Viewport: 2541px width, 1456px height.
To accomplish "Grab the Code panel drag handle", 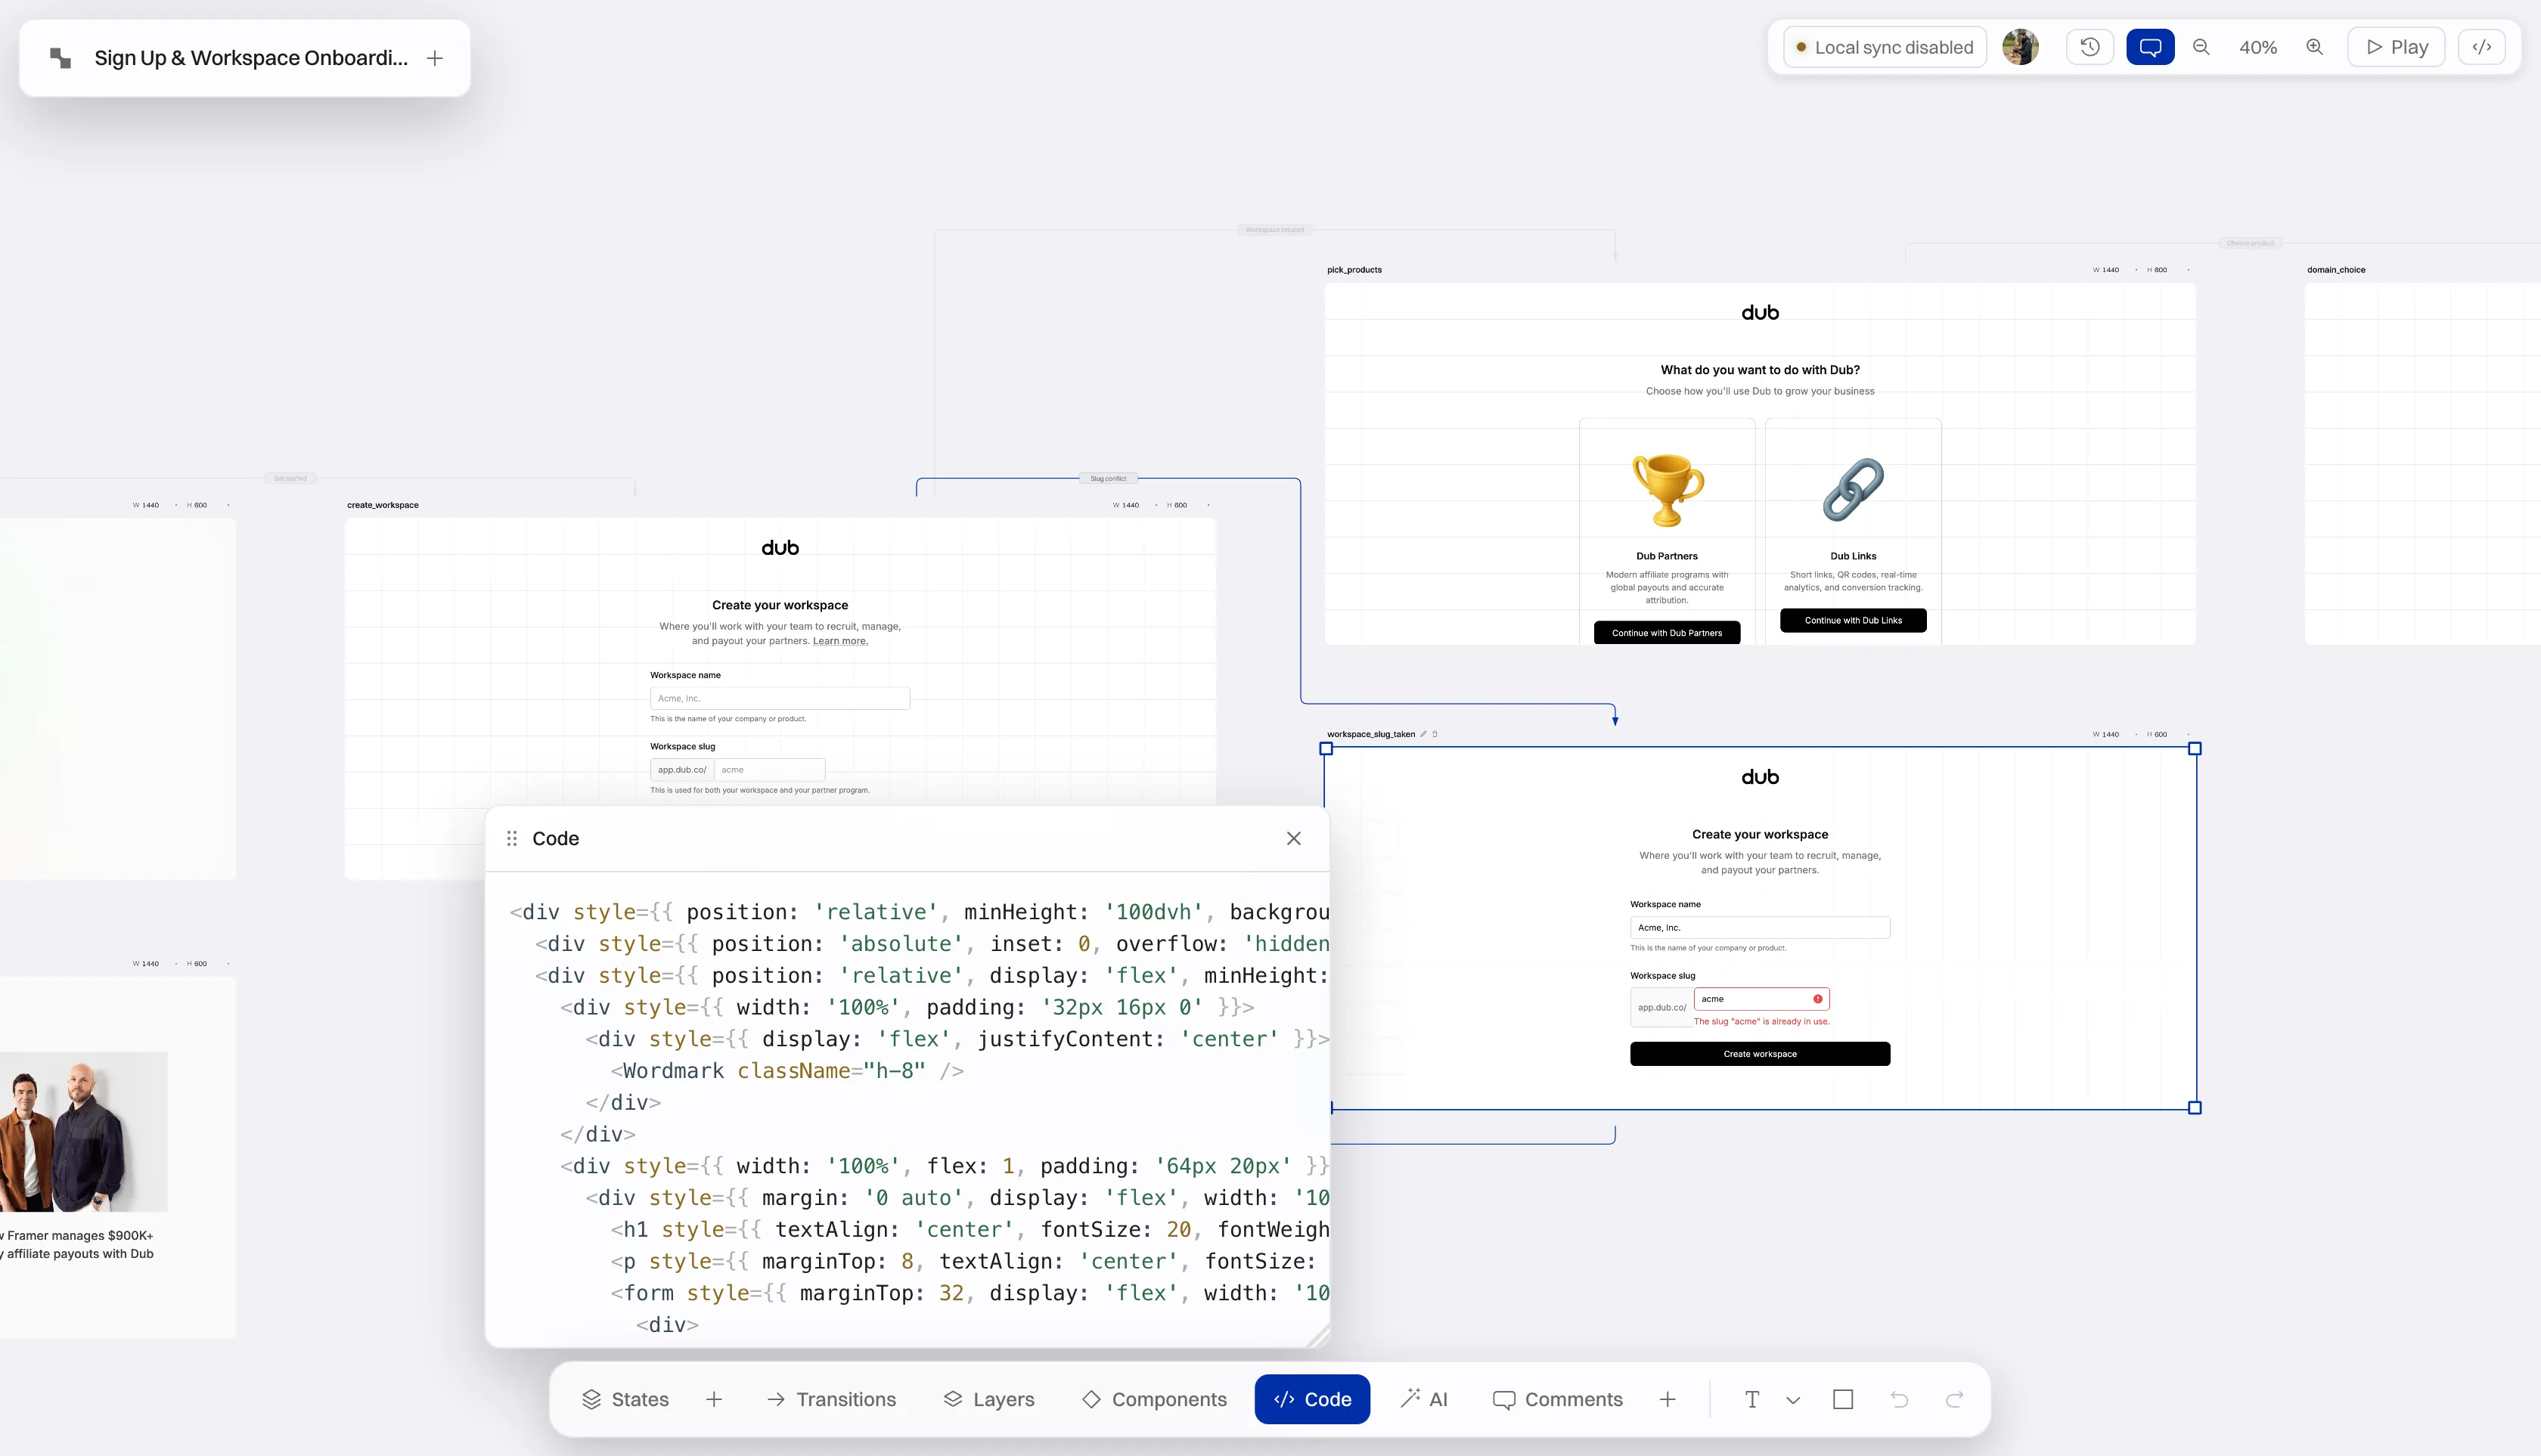I will point(512,838).
